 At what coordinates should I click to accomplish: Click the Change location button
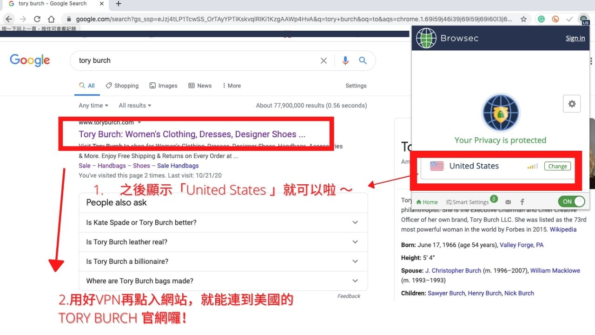click(x=557, y=166)
